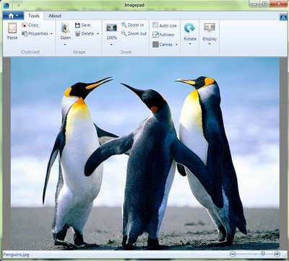
Task: Save the current image
Action: point(82,25)
